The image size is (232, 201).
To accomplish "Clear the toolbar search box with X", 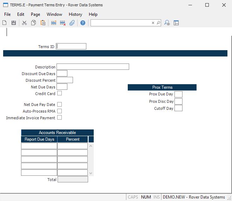I will (153, 23).
